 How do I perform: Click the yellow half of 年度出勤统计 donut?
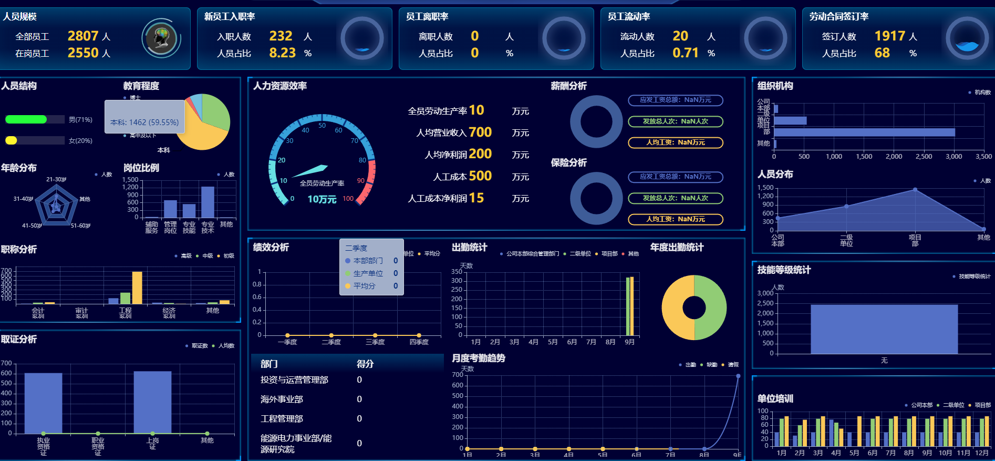coord(678,308)
